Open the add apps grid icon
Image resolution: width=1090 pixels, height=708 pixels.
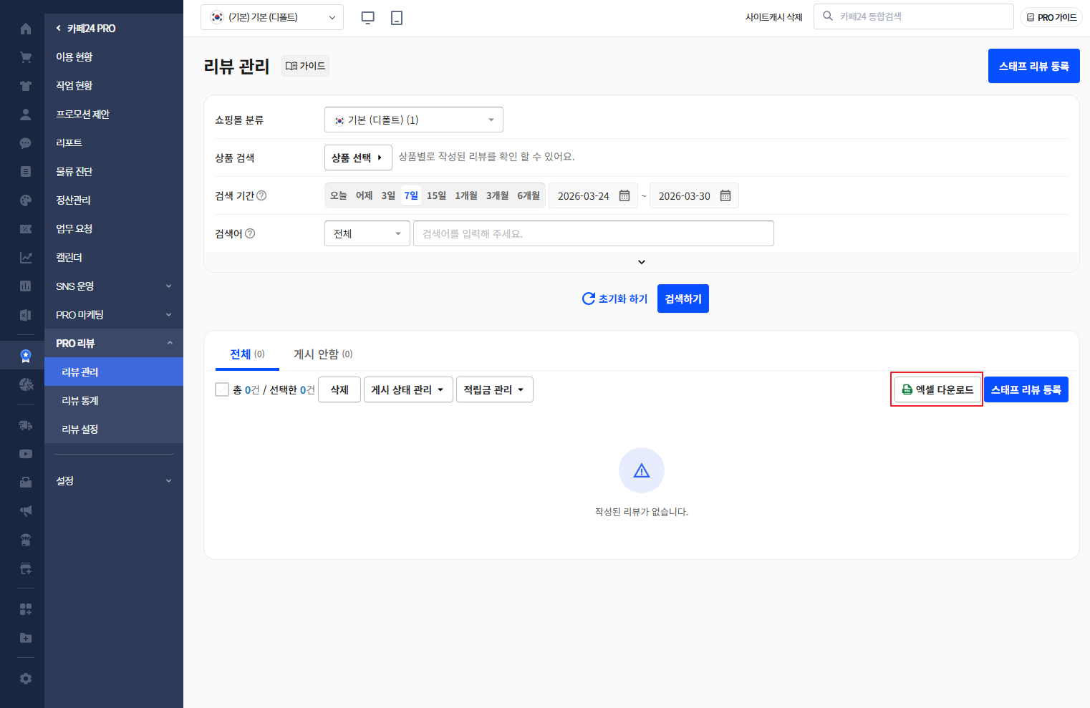pos(26,609)
